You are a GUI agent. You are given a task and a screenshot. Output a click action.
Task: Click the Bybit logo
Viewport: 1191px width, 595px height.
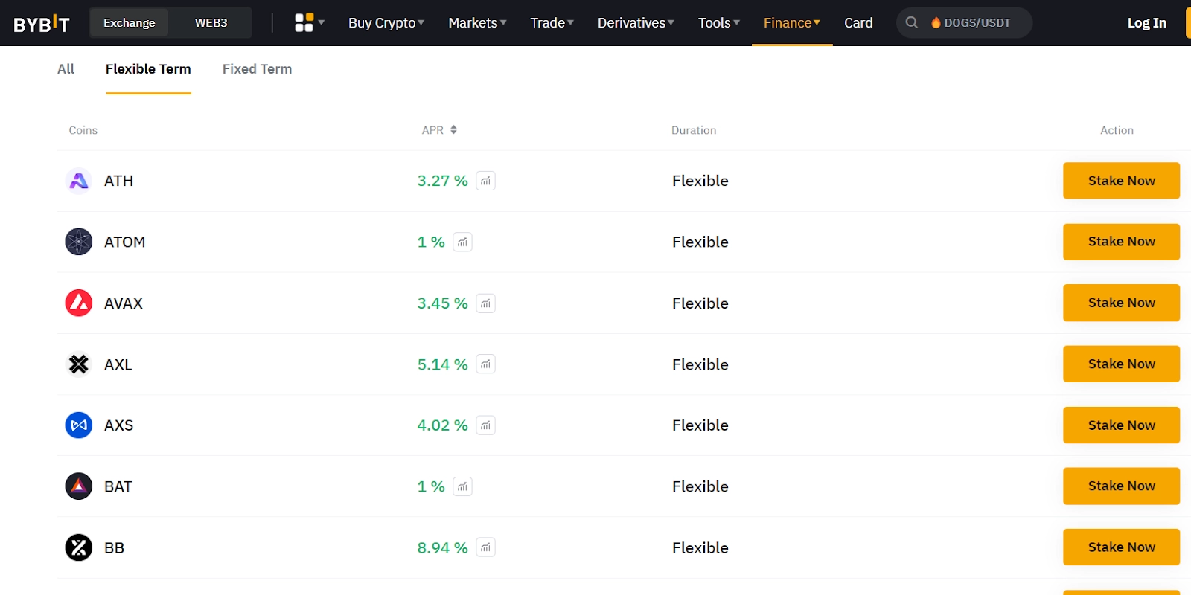42,24
